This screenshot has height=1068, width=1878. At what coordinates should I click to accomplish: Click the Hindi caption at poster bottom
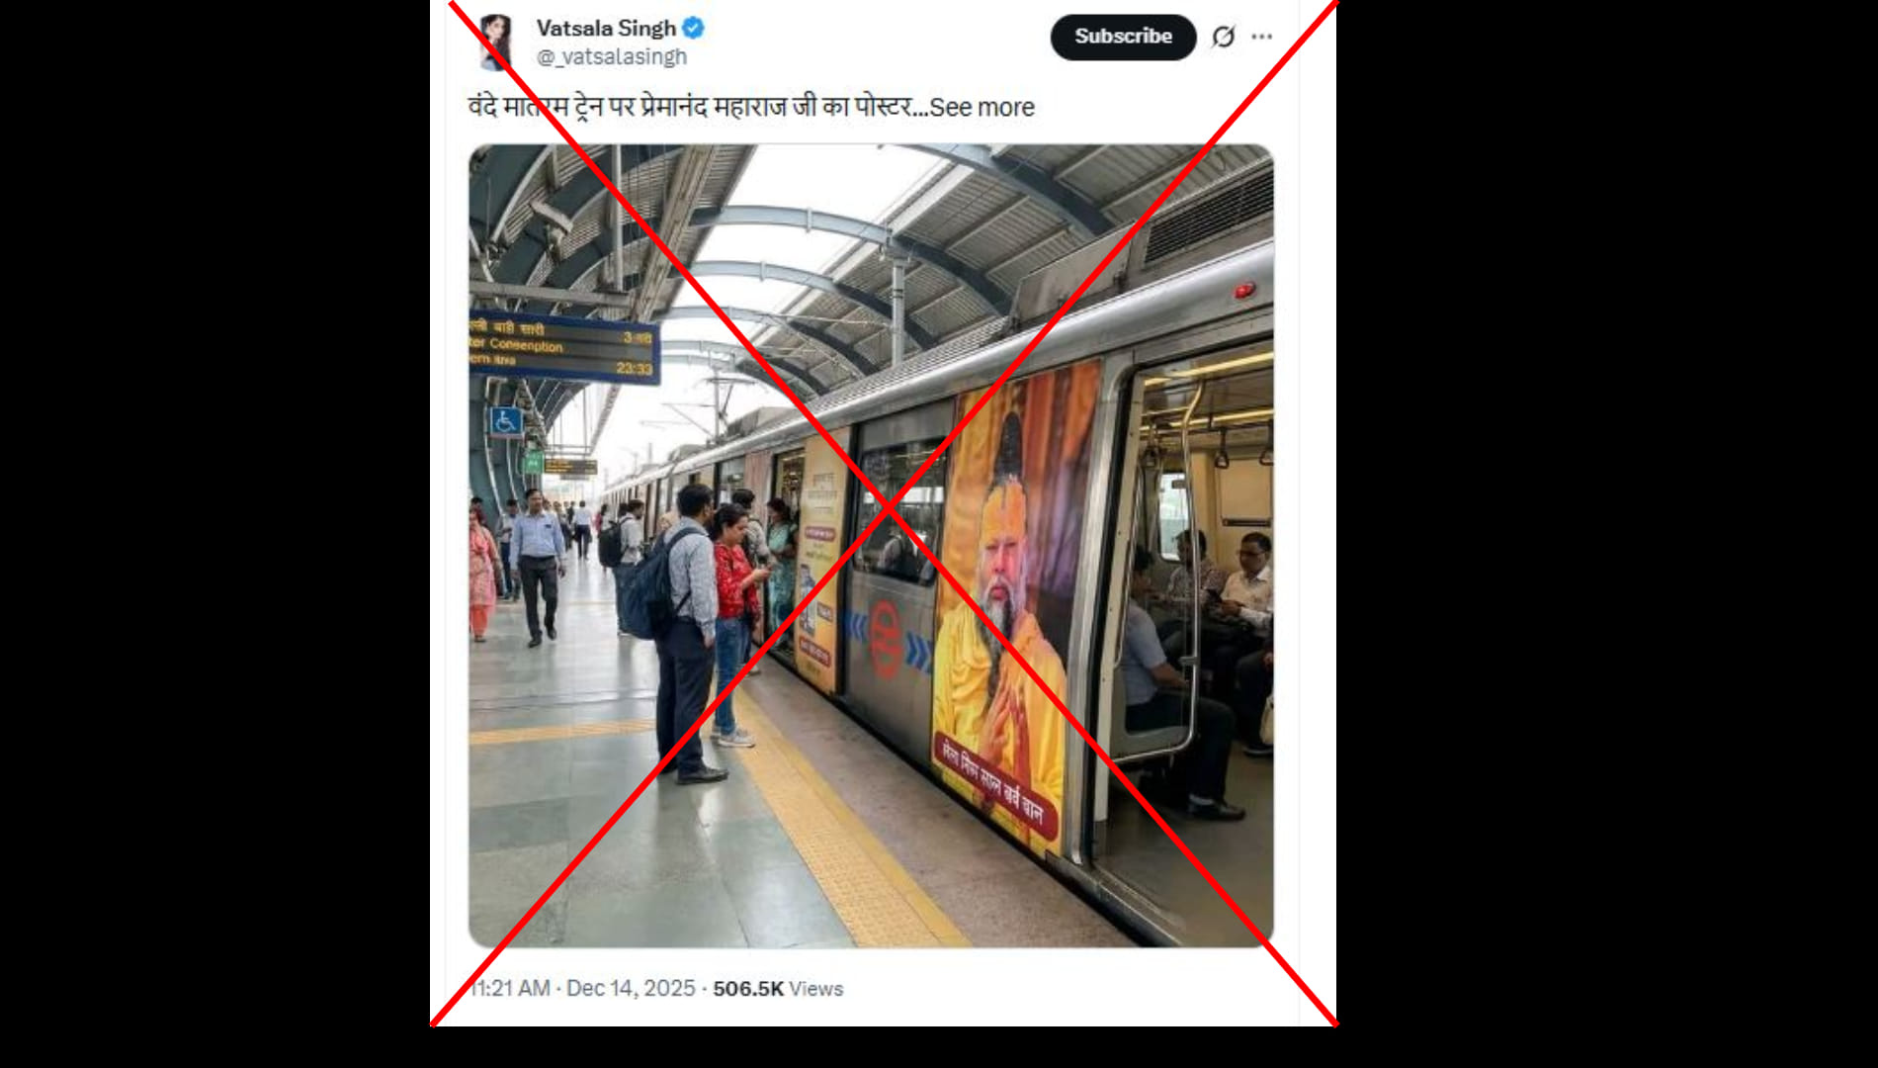pos(991,783)
